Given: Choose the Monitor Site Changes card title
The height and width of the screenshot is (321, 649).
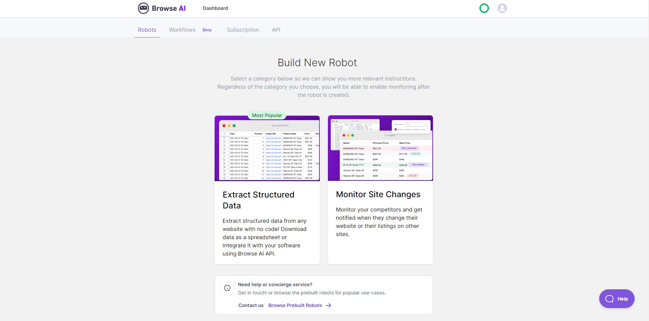Looking at the screenshot, I should pos(378,194).
